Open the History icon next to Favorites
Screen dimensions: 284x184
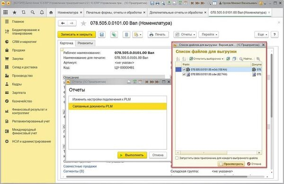coord(24,12)
